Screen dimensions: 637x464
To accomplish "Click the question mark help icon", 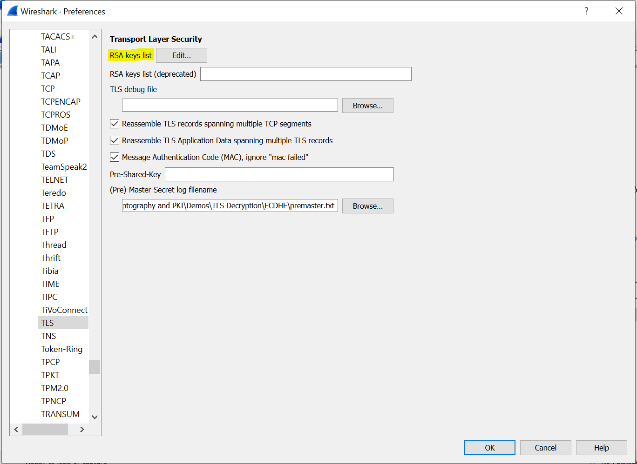I will coord(586,11).
